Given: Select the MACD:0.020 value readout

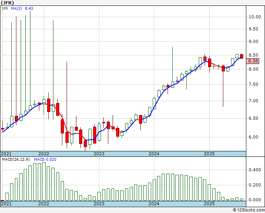Looking at the screenshot, I should click(x=45, y=160).
